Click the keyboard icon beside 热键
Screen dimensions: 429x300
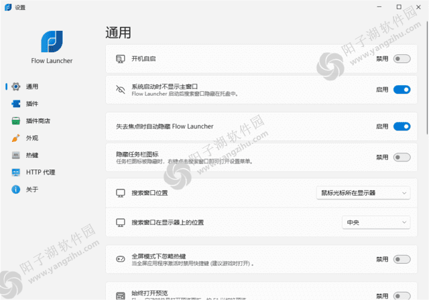[x=16, y=155]
